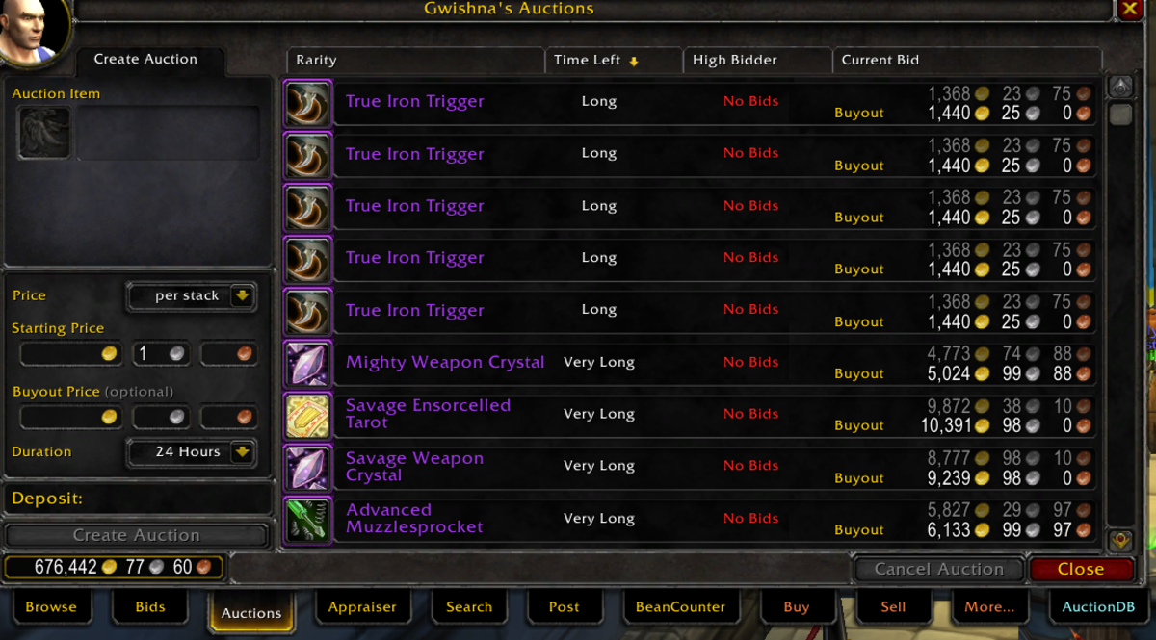The height and width of the screenshot is (640, 1156).
Task: Click the Mighty Weapon Crystal item icon
Action: [x=308, y=363]
